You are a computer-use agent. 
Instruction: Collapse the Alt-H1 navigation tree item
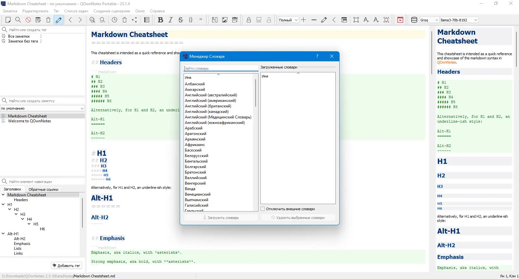[3, 234]
